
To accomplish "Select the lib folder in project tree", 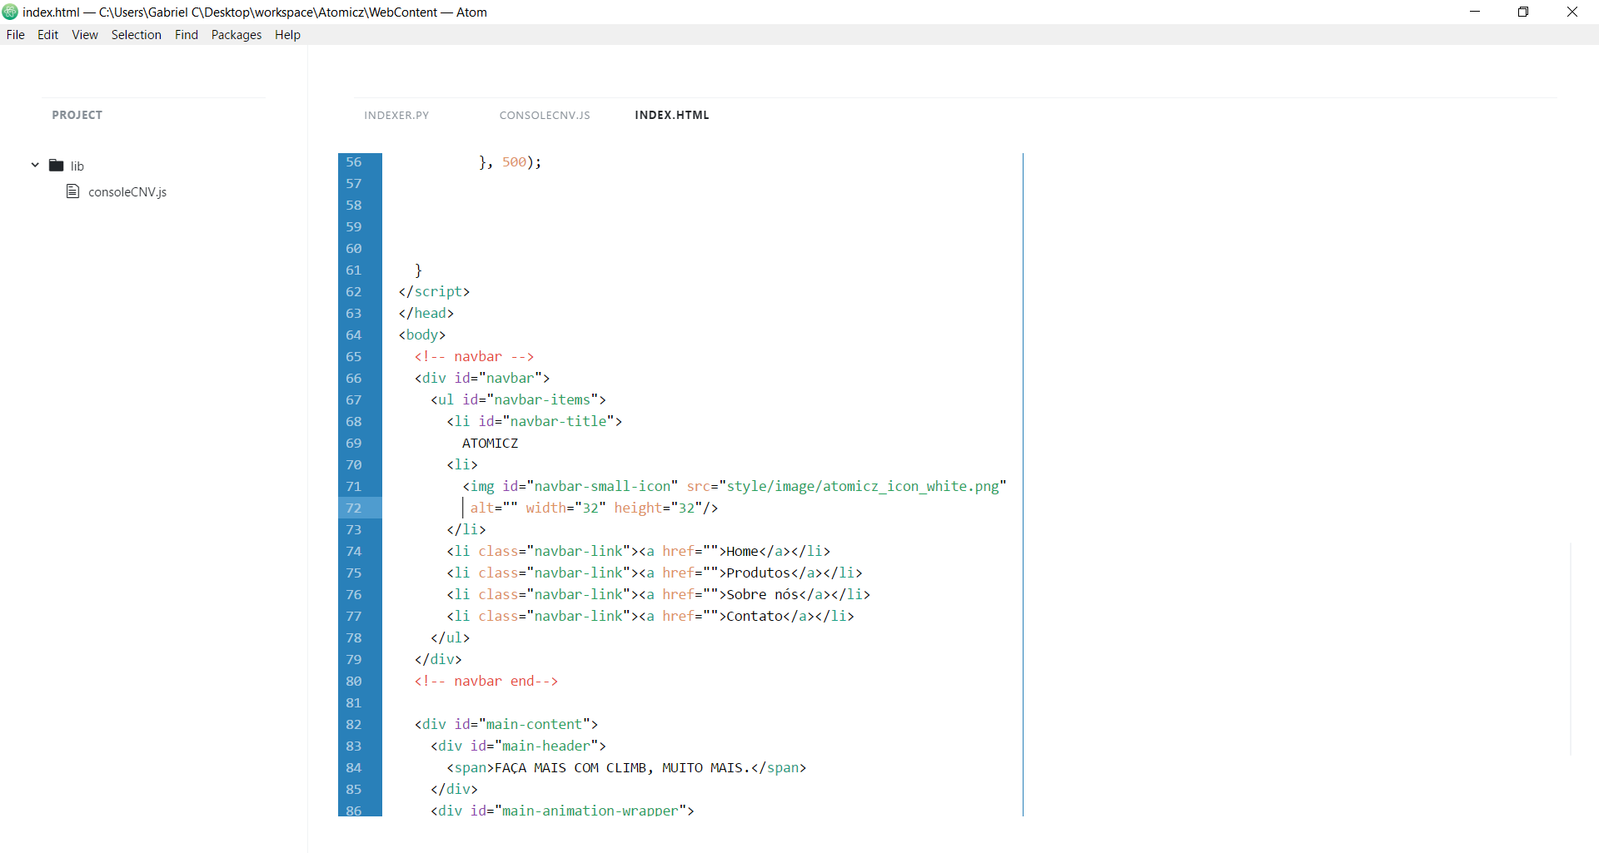I will click(77, 166).
